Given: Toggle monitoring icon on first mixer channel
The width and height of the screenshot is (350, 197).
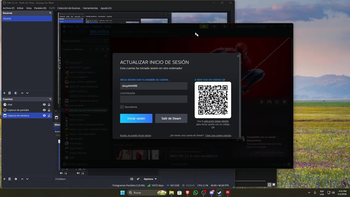Looking at the screenshot, I should [x=66, y=173].
